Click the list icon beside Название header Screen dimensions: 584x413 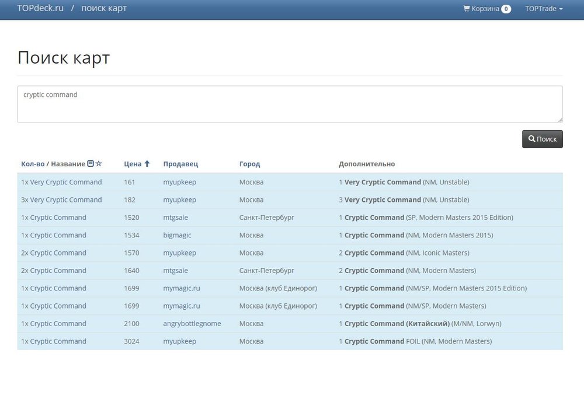pyautogui.click(x=91, y=164)
